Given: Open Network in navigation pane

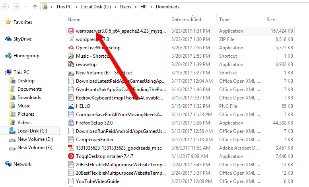Looking at the screenshot, I should tap(22, 164).
